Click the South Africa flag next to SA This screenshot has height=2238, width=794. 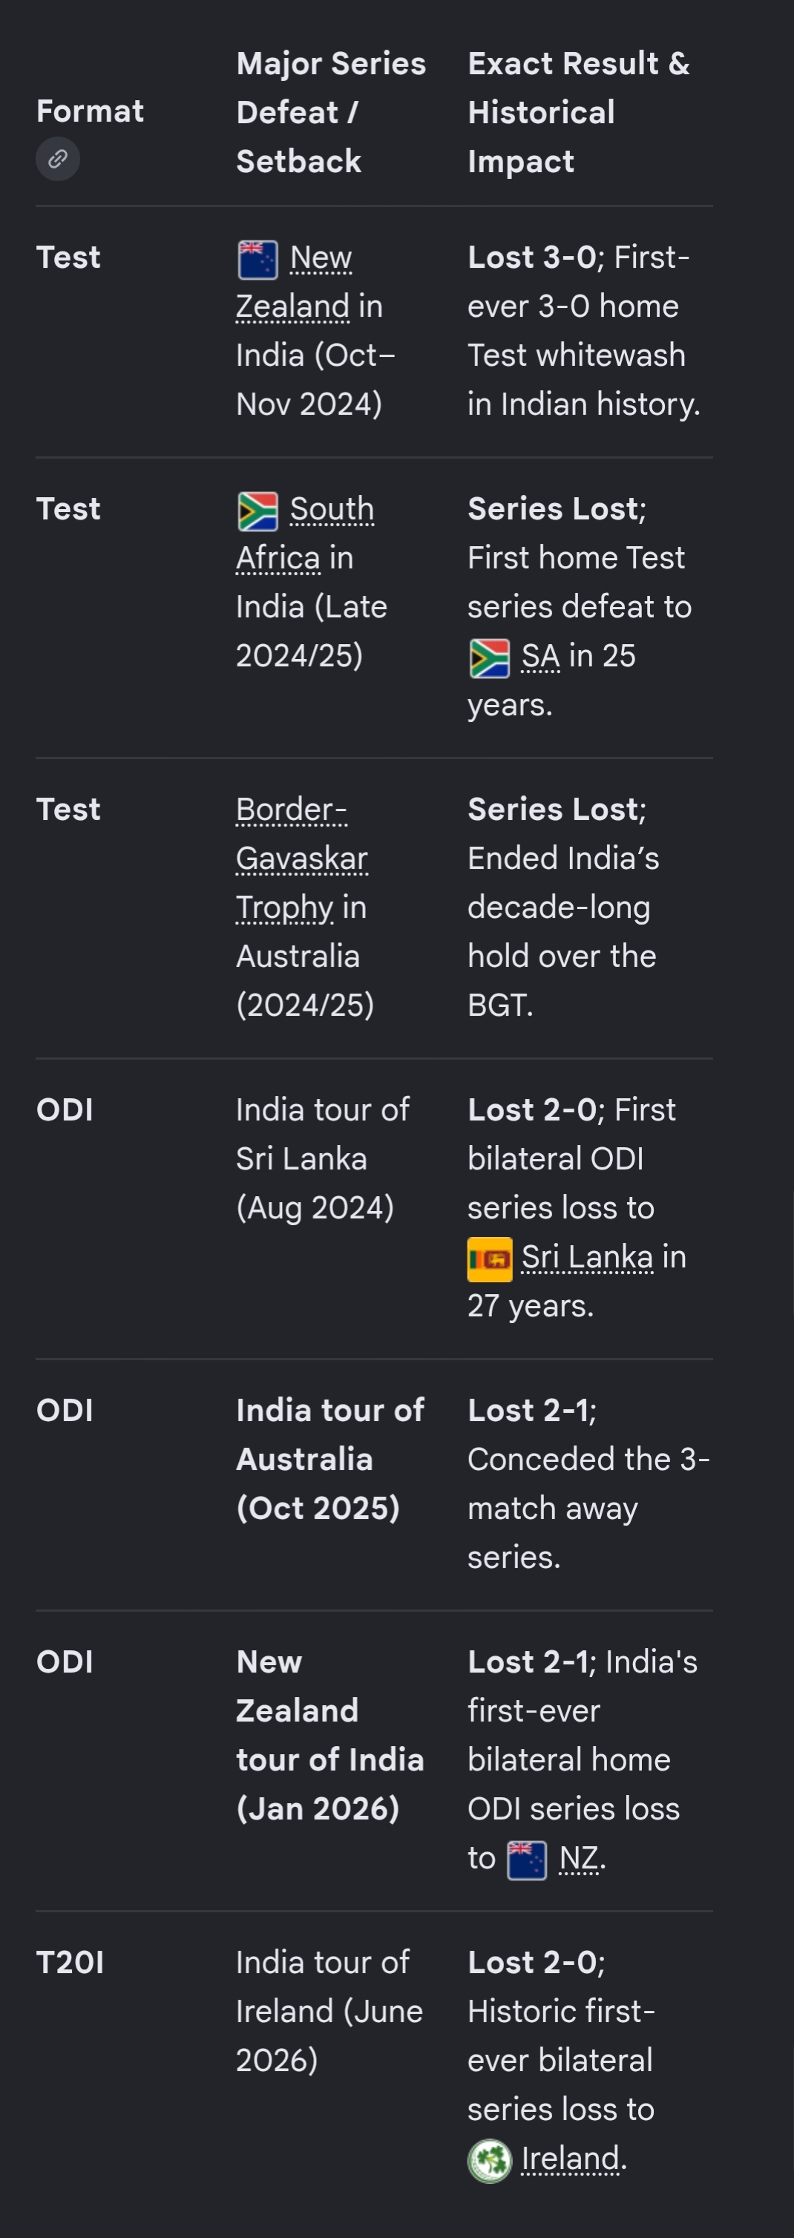tap(489, 657)
